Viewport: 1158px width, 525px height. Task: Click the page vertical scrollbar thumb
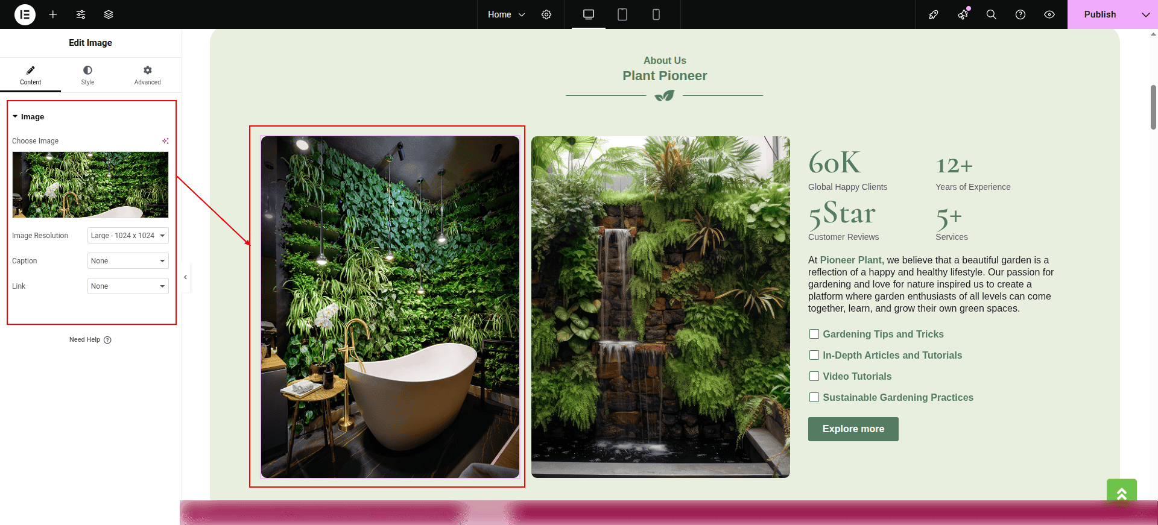tap(1153, 107)
